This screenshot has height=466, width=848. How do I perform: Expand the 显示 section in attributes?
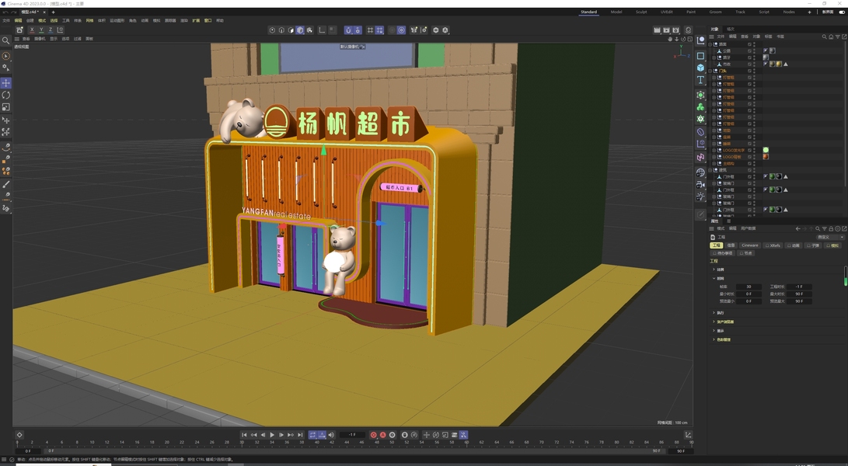tap(714, 330)
